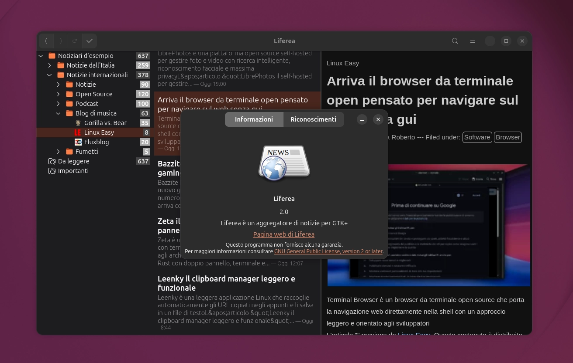Viewport: 573px width, 363px height.
Task: Click the Fluxblog feed icon
Action: 78,142
